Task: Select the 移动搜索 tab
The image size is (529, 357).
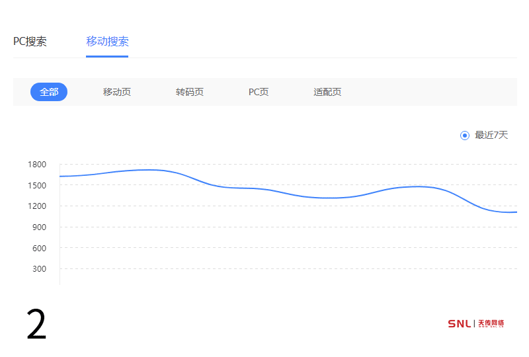Action: 107,42
